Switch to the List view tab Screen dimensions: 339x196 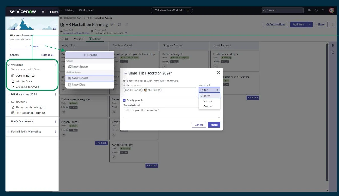click(x=64, y=39)
